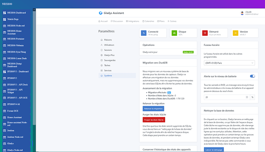Image resolution: width=265 pixels, height=152 pixels.
Task: Select Tâches in Paramètres menu
Action: (x=117, y=65)
